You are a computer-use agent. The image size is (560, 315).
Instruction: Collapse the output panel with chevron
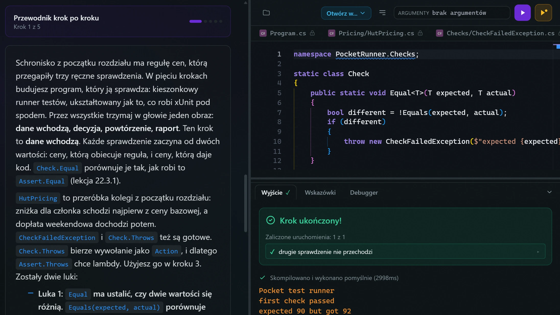pyautogui.click(x=549, y=192)
